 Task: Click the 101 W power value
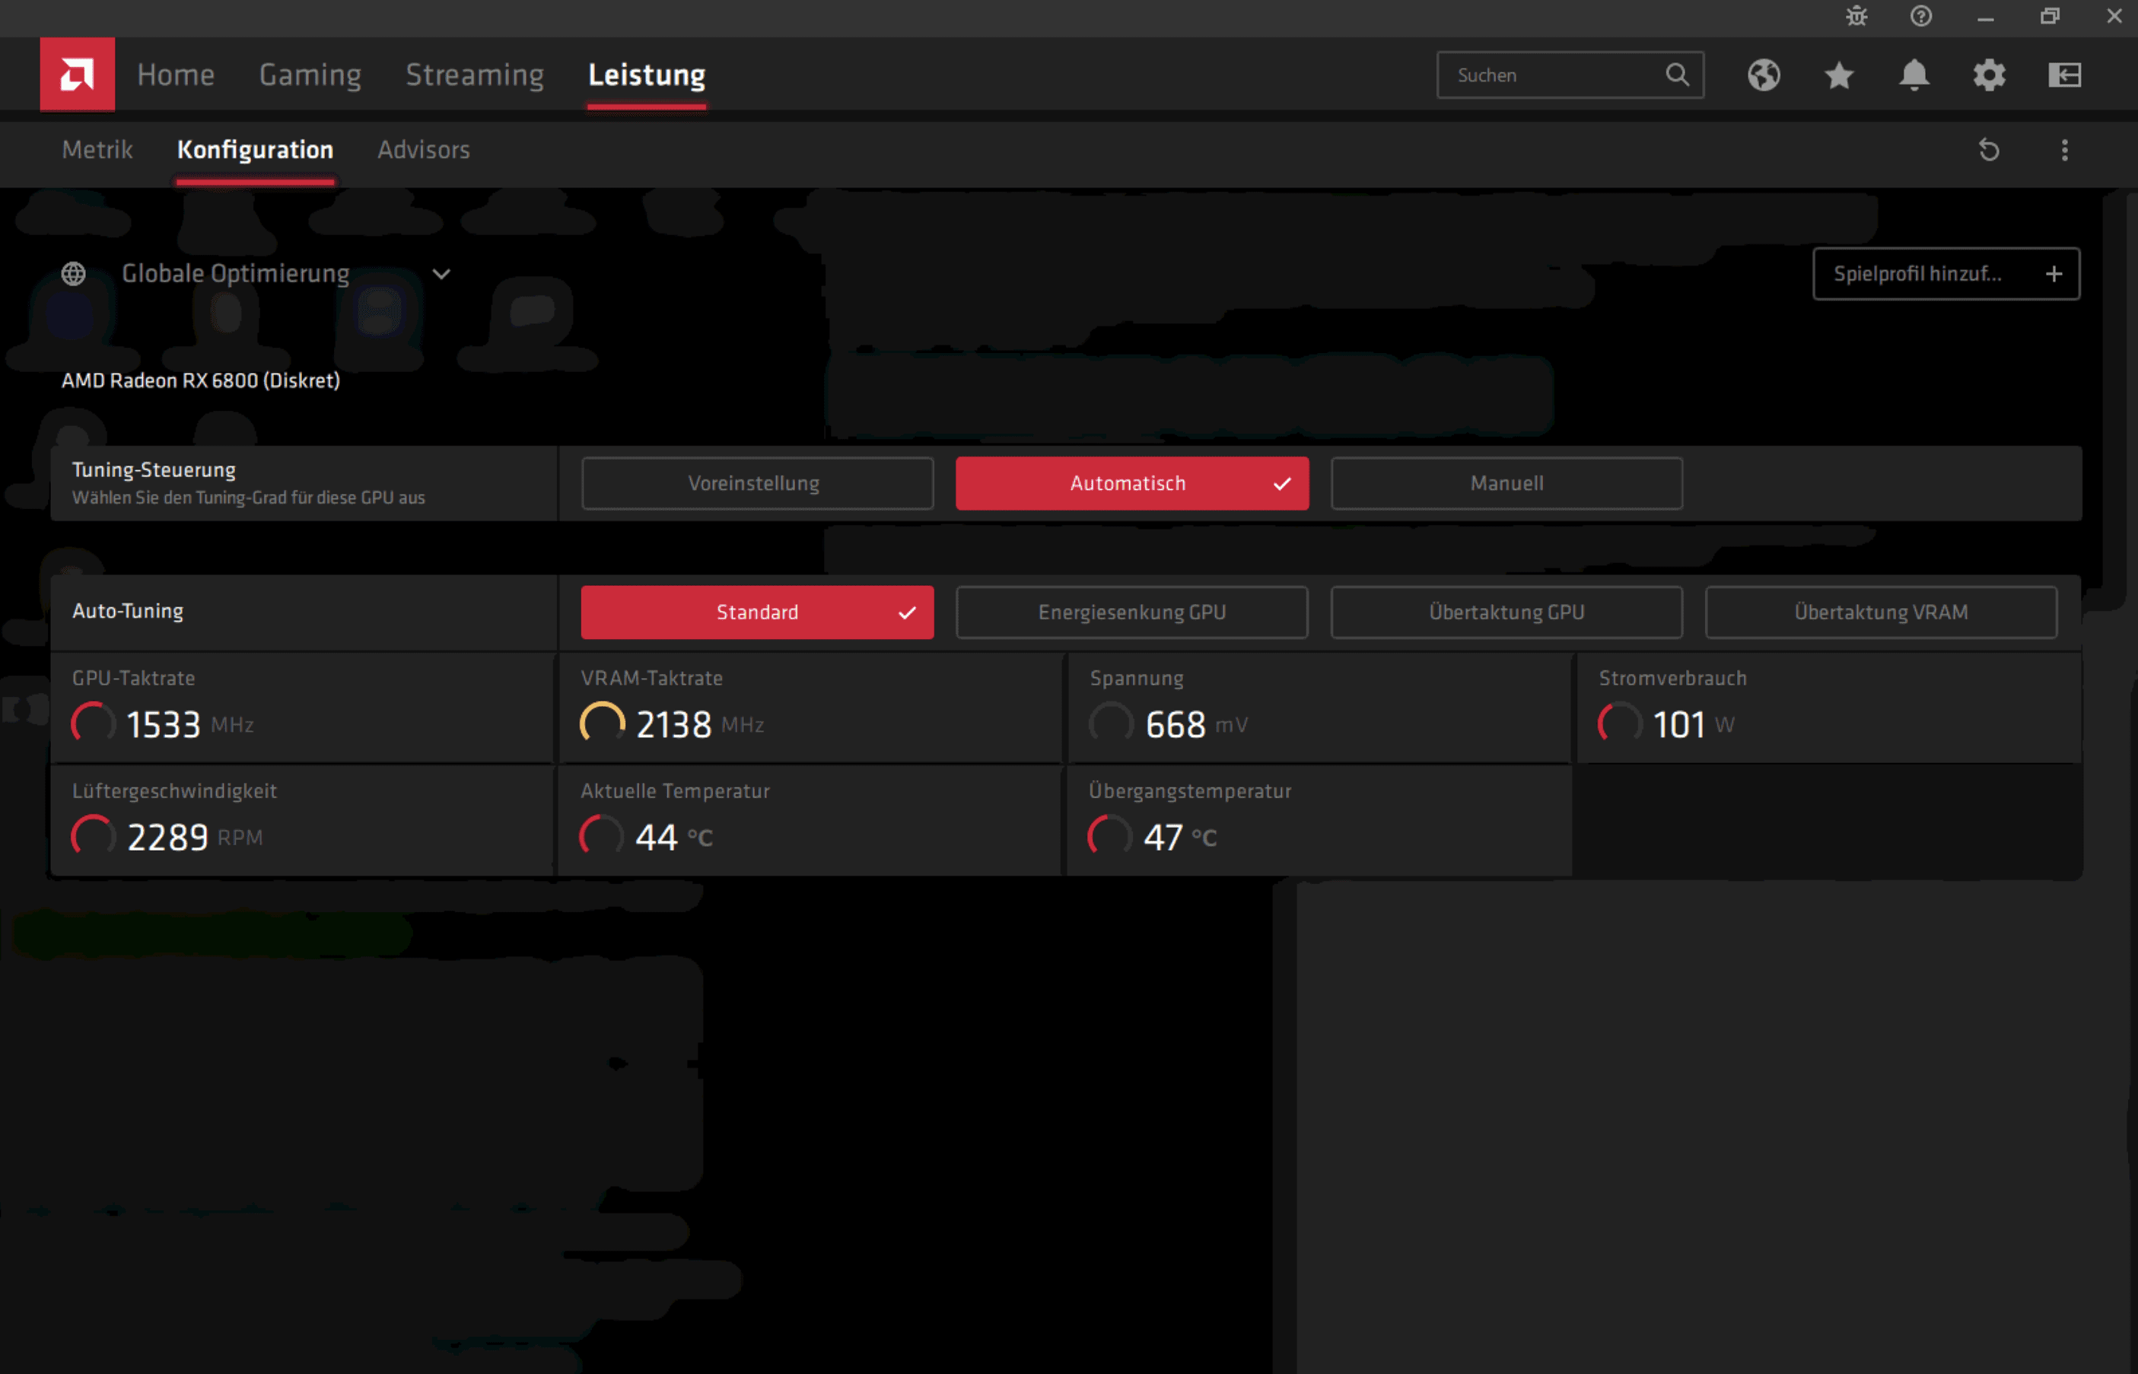point(1693,724)
